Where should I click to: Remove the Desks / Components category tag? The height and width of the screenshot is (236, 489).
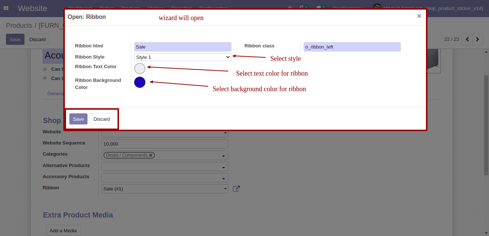[x=151, y=155]
